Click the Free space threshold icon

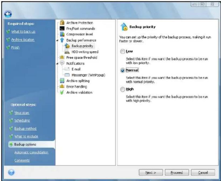pyautogui.click(x=62, y=57)
